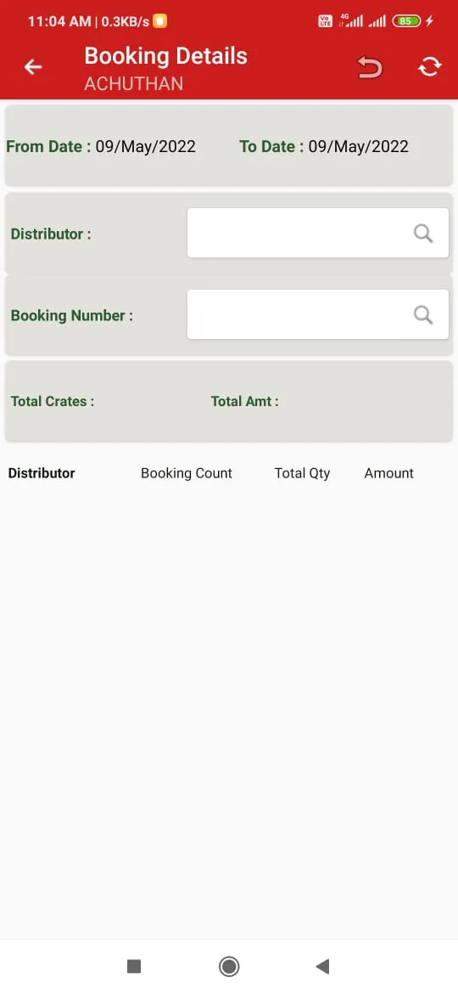458x994 pixels.
Task: Tap the Total Crates label
Action: coord(53,401)
